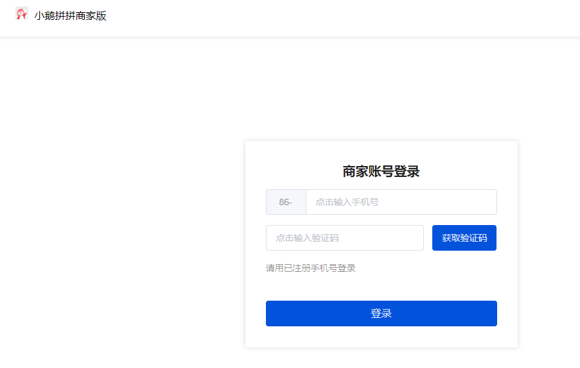Click the 小鹅拼拼 logo icon
This screenshot has width=580, height=368.
click(22, 13)
